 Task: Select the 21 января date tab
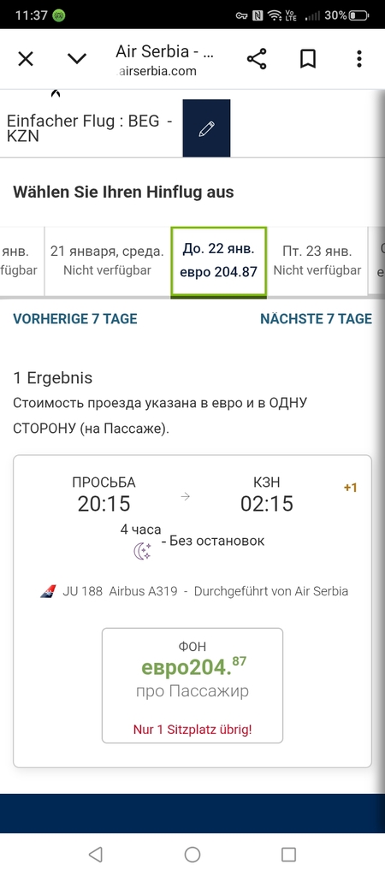click(107, 260)
